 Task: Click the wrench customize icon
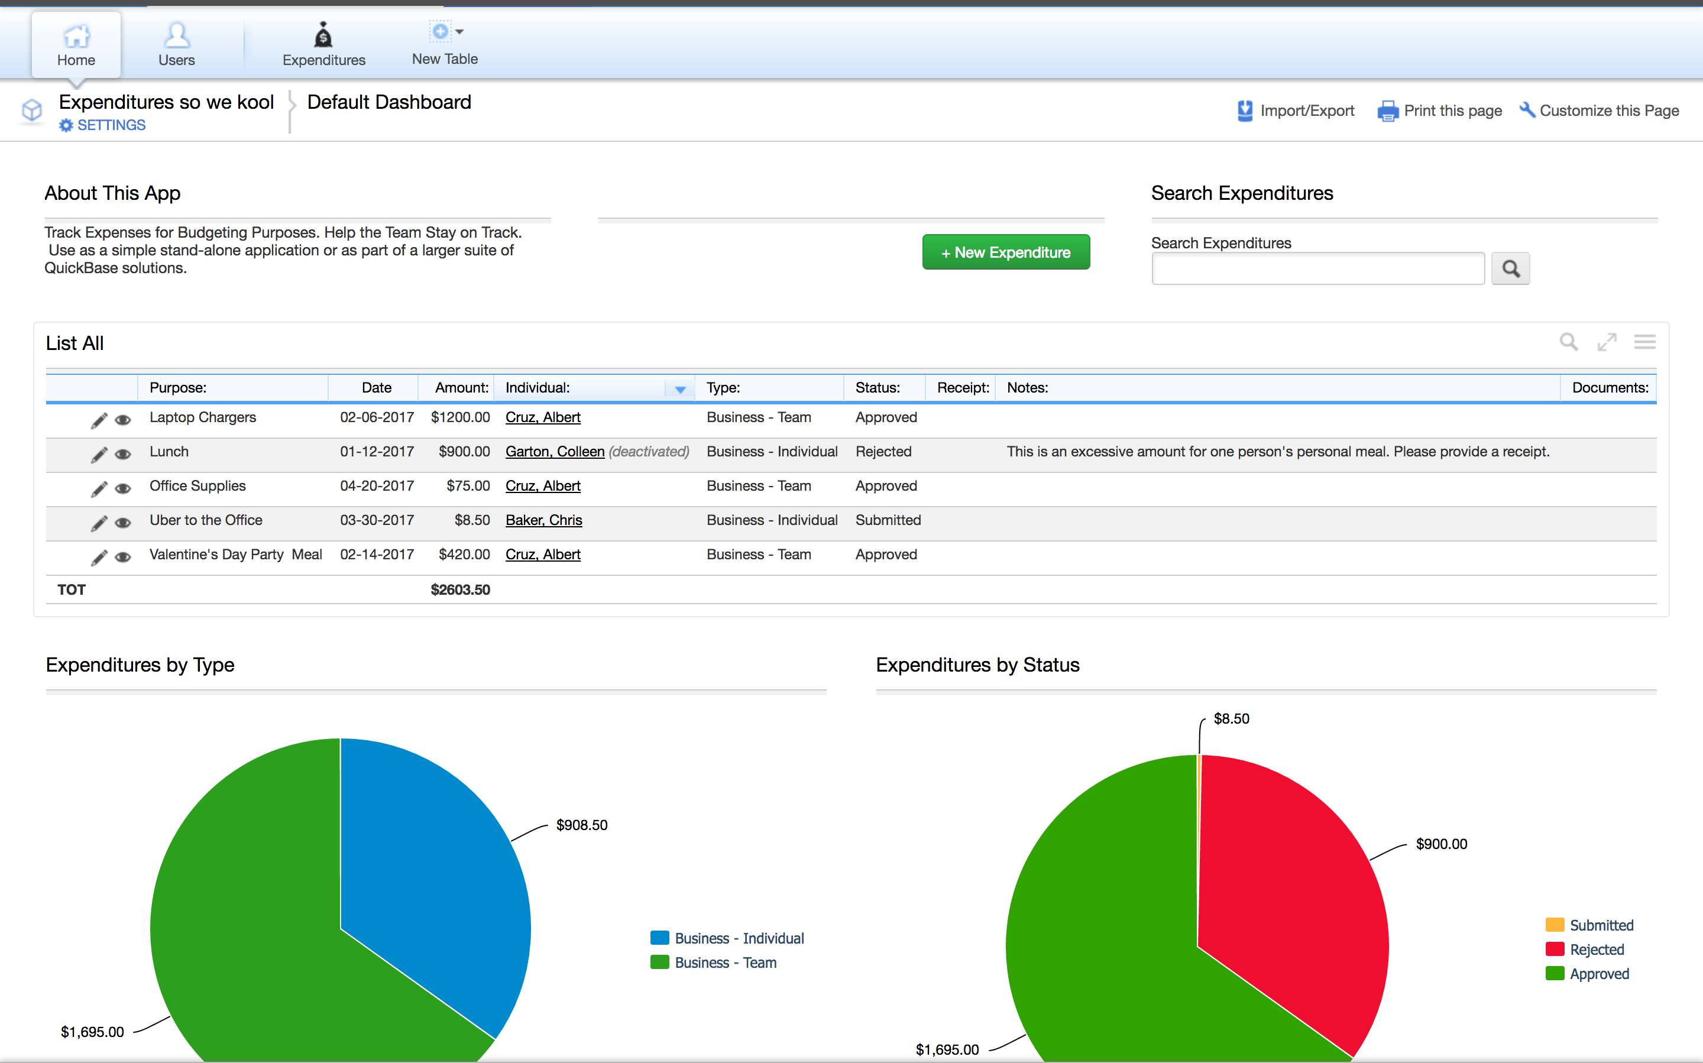[1527, 110]
